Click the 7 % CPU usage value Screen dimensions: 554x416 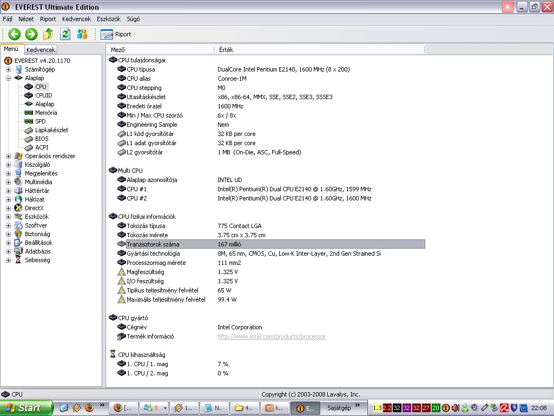coord(223,364)
